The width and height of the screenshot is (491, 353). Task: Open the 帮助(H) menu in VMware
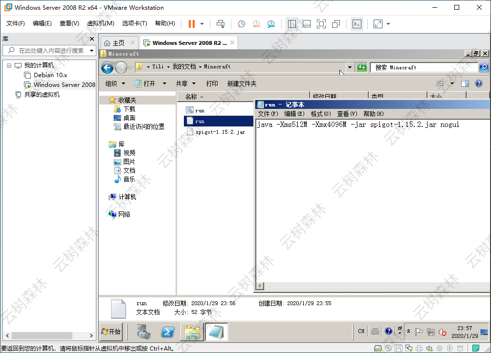point(165,23)
